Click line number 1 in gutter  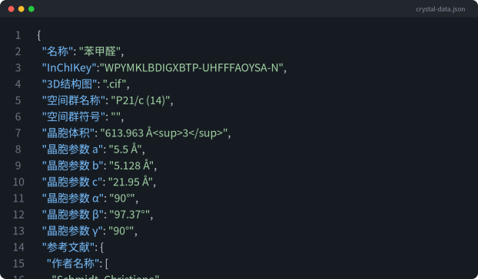[18, 35]
